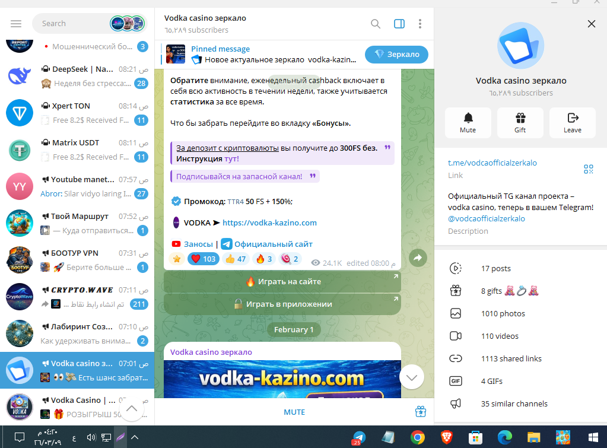
Task: Click the forward arrow beside the message
Action: pos(418,258)
